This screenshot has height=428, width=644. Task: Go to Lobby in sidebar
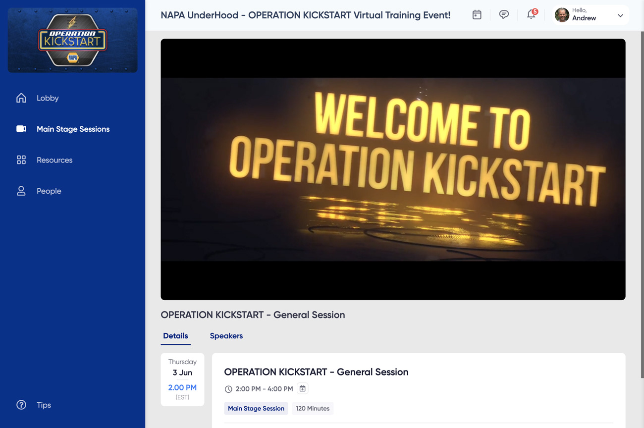point(48,98)
